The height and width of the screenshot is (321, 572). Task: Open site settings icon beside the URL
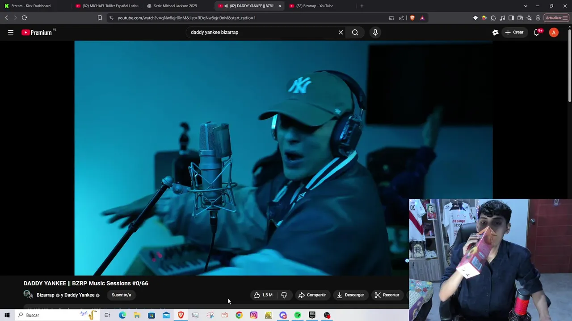tap(111, 18)
